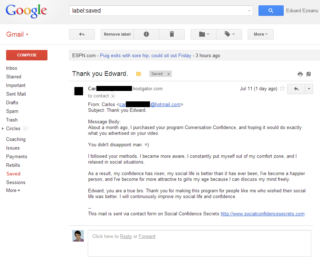Viewport: 320px width, 261px height.
Task: Click the search box containing label:saved
Action: 161,11
